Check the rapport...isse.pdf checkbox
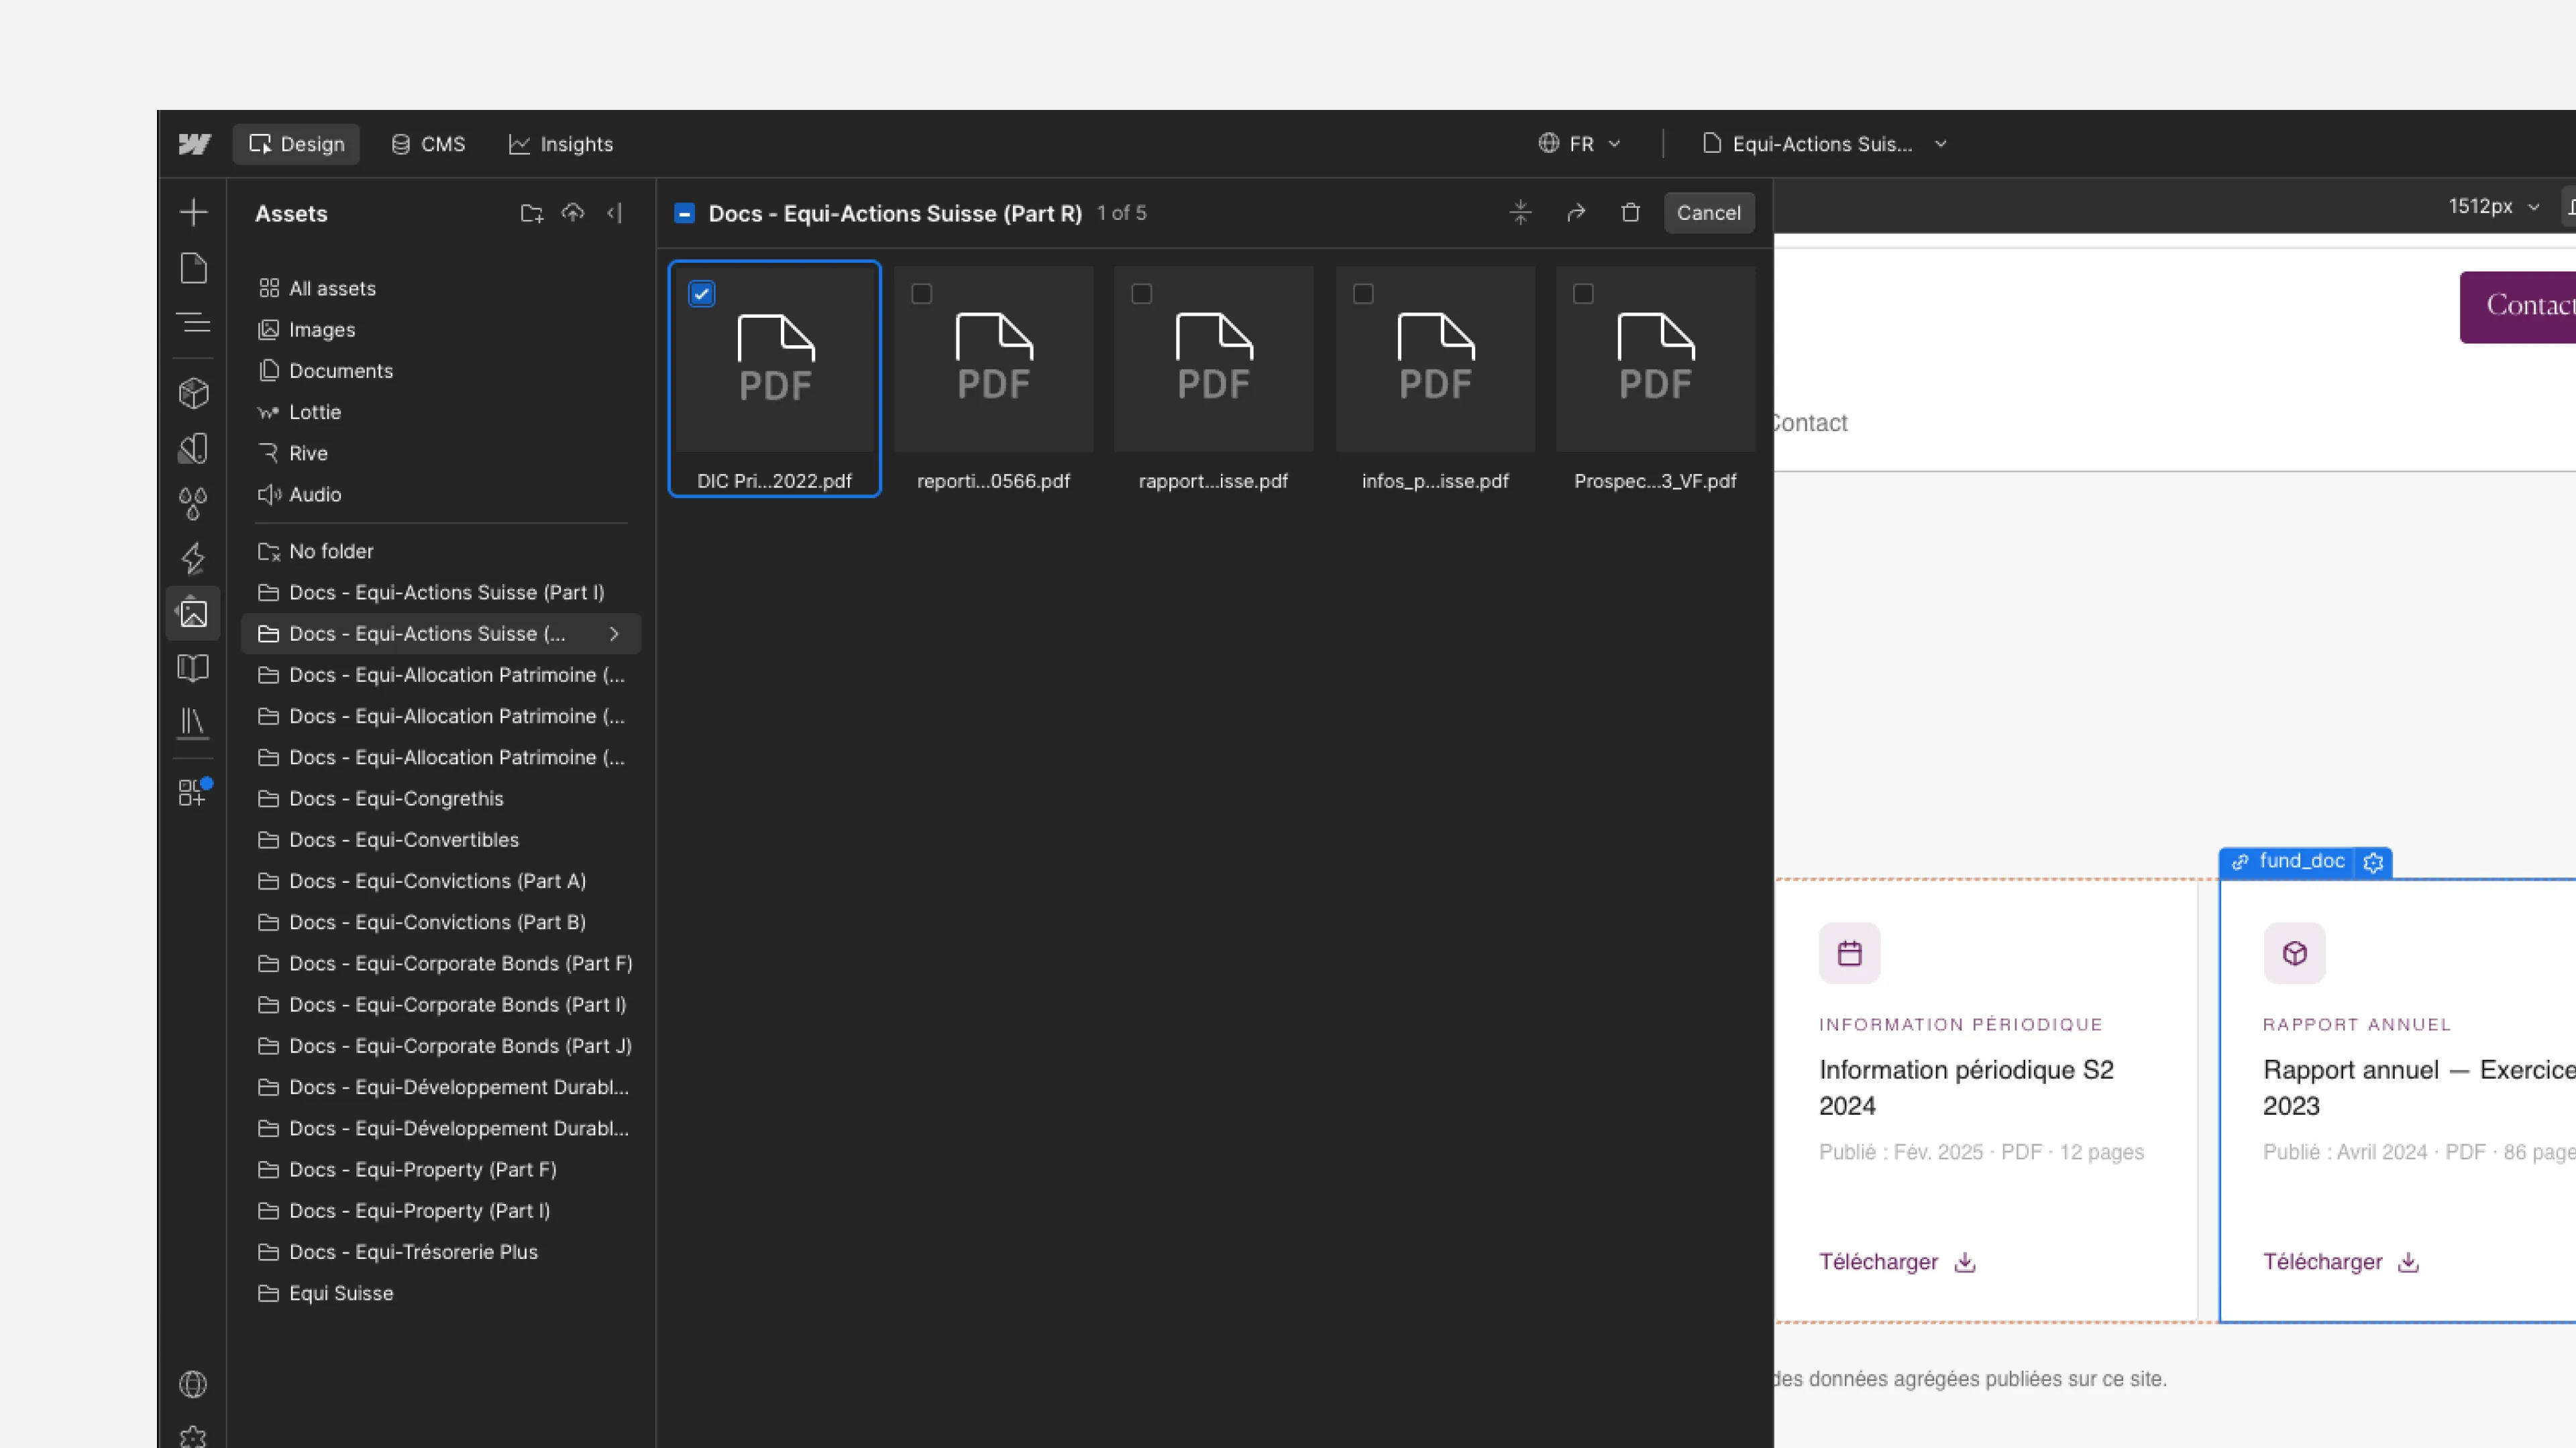The width and height of the screenshot is (2576, 1448). point(1142,294)
